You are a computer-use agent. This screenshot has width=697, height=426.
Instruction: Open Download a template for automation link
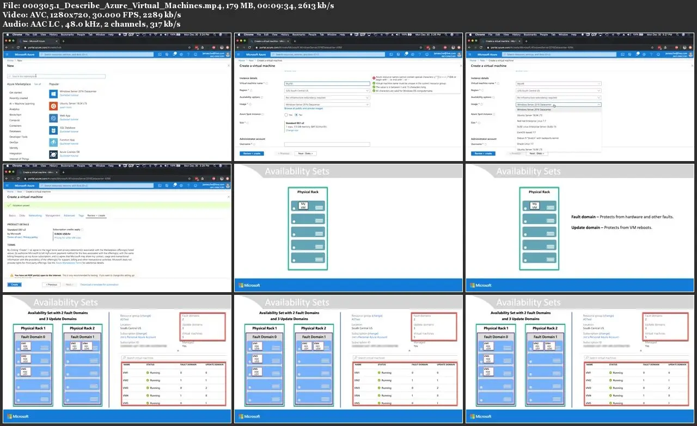pyautogui.click(x=100, y=285)
